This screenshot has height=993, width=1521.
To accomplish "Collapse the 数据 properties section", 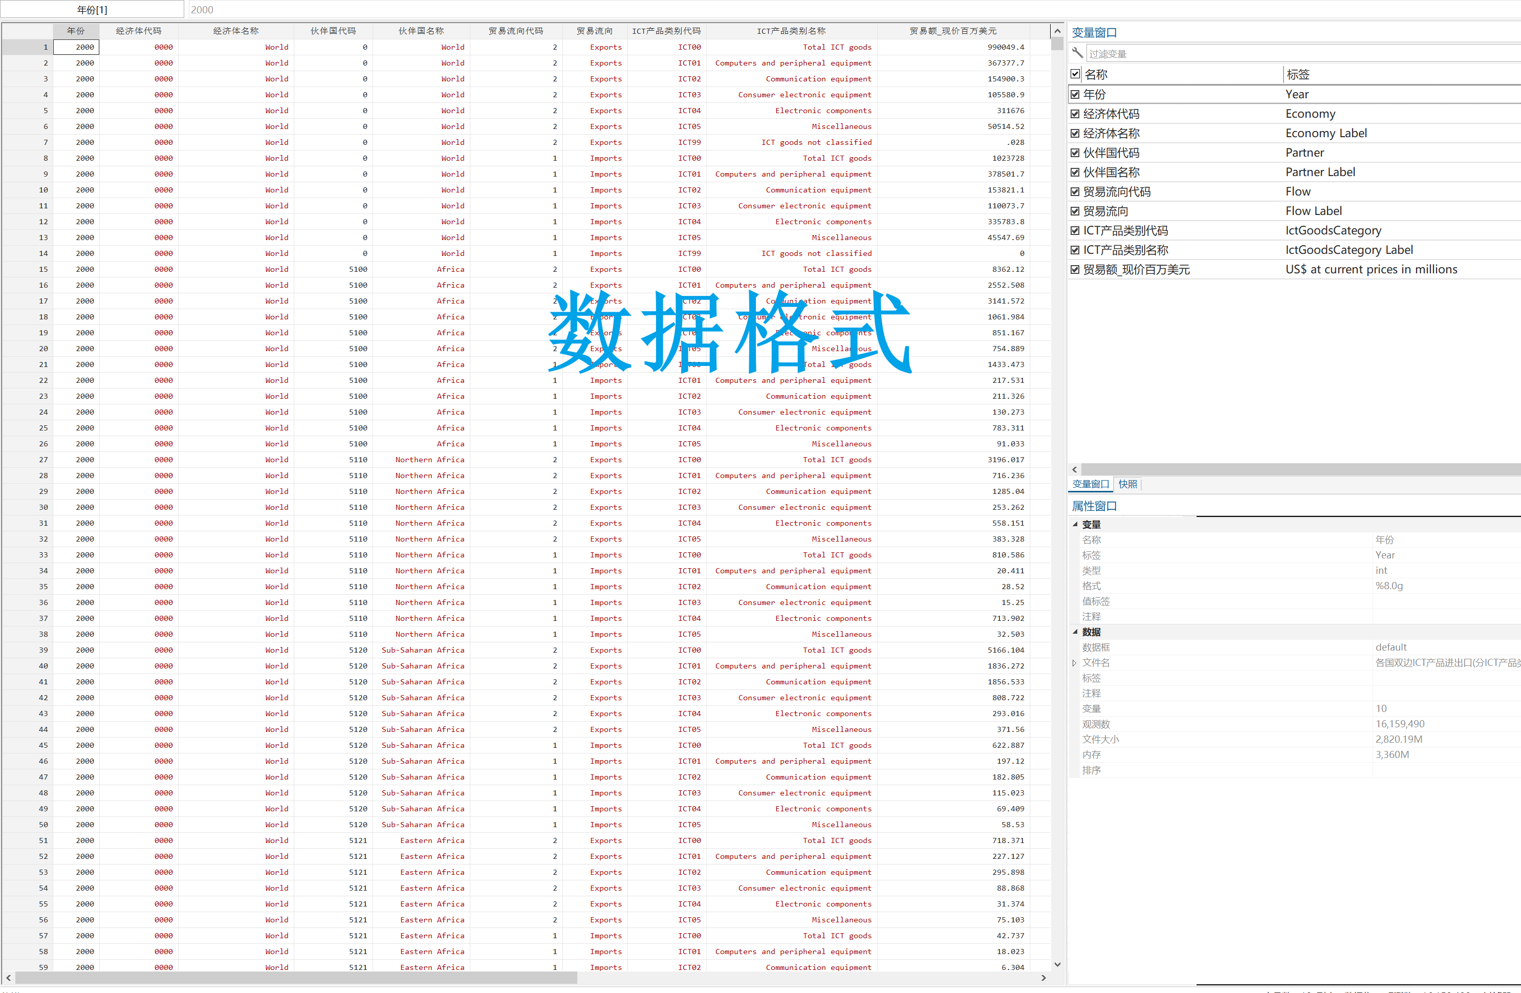I will (1075, 631).
